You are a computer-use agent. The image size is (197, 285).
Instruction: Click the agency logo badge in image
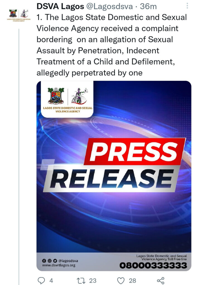click(67, 99)
